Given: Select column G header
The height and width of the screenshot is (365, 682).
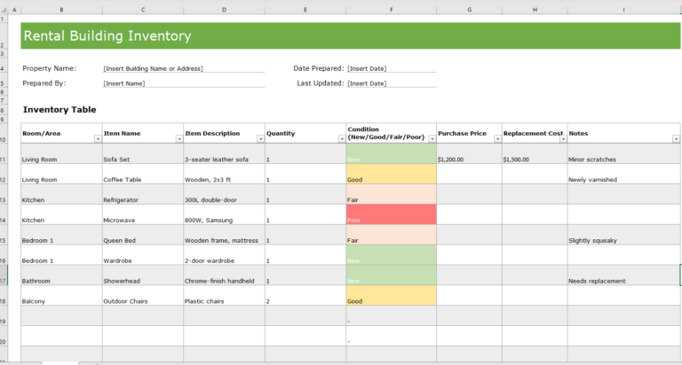Looking at the screenshot, I should (x=469, y=10).
